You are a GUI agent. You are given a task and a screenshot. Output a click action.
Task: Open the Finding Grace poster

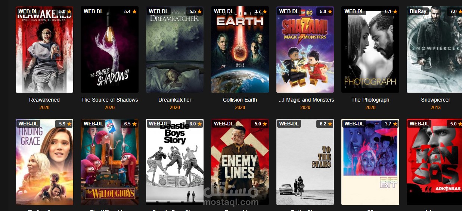[x=44, y=162]
